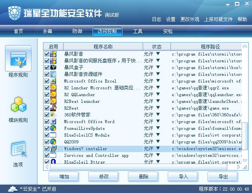The height and width of the screenshot is (193, 252).
Task: Click the FoxmailLiveUpdate globe icon
Action: click(x=53, y=128)
